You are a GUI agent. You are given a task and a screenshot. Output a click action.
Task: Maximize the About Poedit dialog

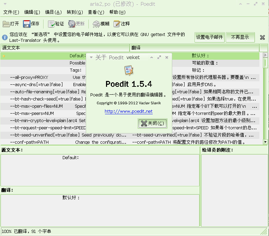159,58
